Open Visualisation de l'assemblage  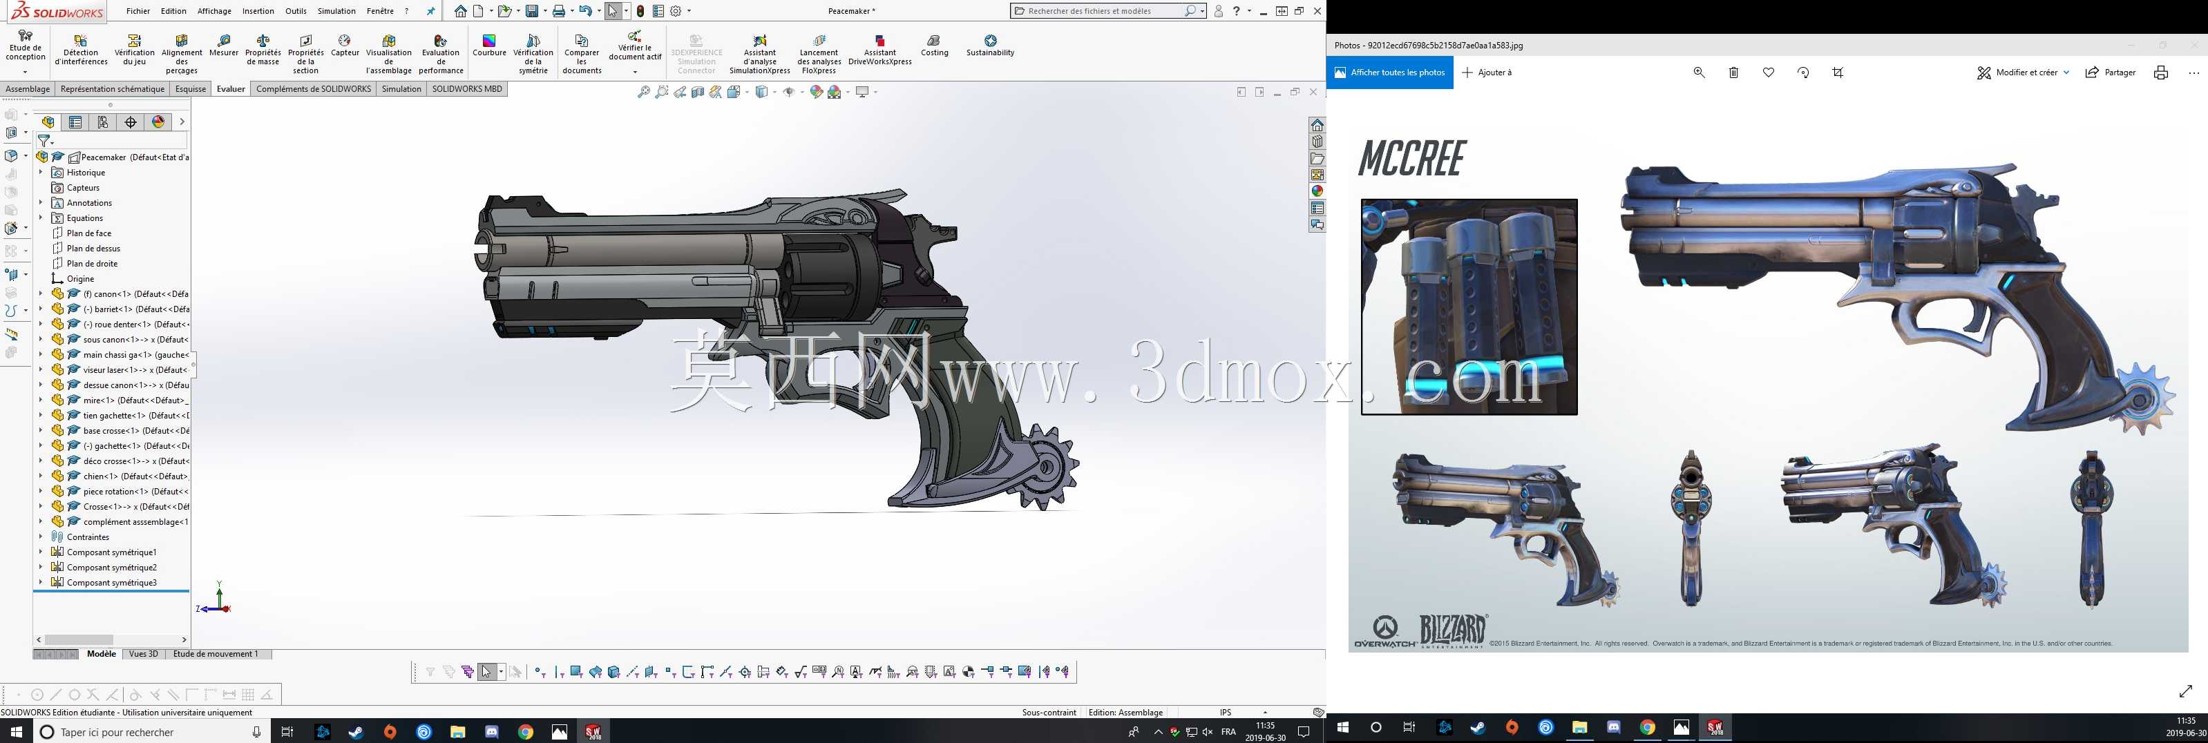point(389,55)
